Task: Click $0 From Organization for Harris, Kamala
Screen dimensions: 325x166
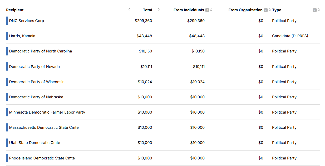Action: pyautogui.click(x=261, y=36)
